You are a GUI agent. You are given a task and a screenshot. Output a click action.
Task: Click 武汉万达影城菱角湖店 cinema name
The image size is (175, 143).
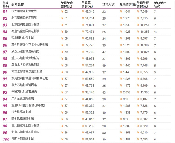25,51
